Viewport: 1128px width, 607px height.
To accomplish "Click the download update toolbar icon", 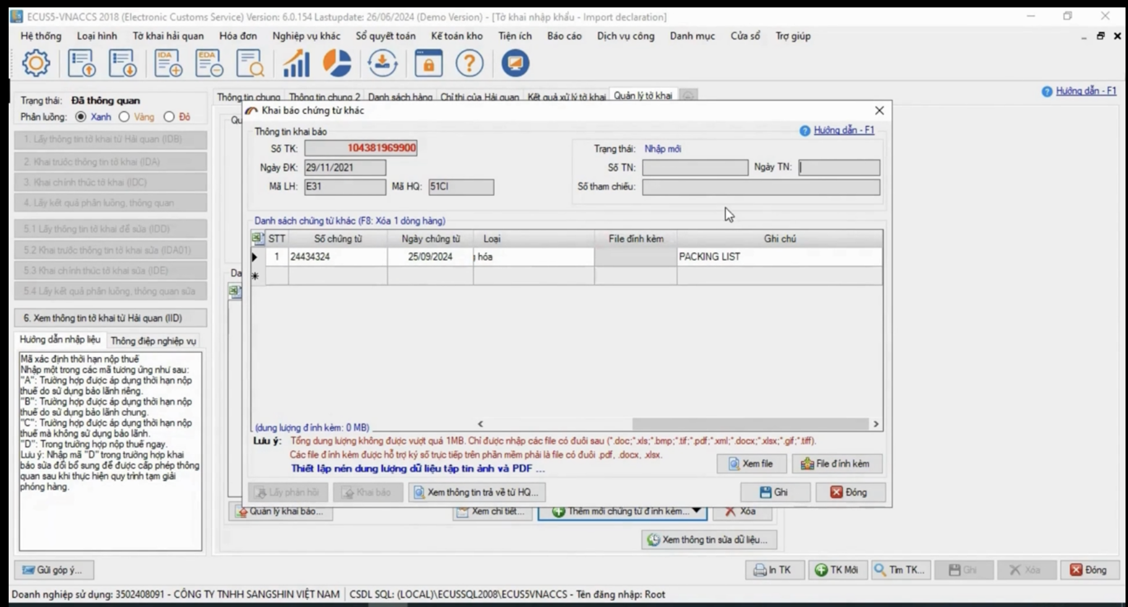I will [382, 63].
